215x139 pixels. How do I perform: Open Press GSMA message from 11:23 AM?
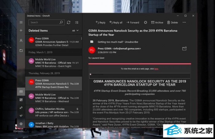click(54, 42)
